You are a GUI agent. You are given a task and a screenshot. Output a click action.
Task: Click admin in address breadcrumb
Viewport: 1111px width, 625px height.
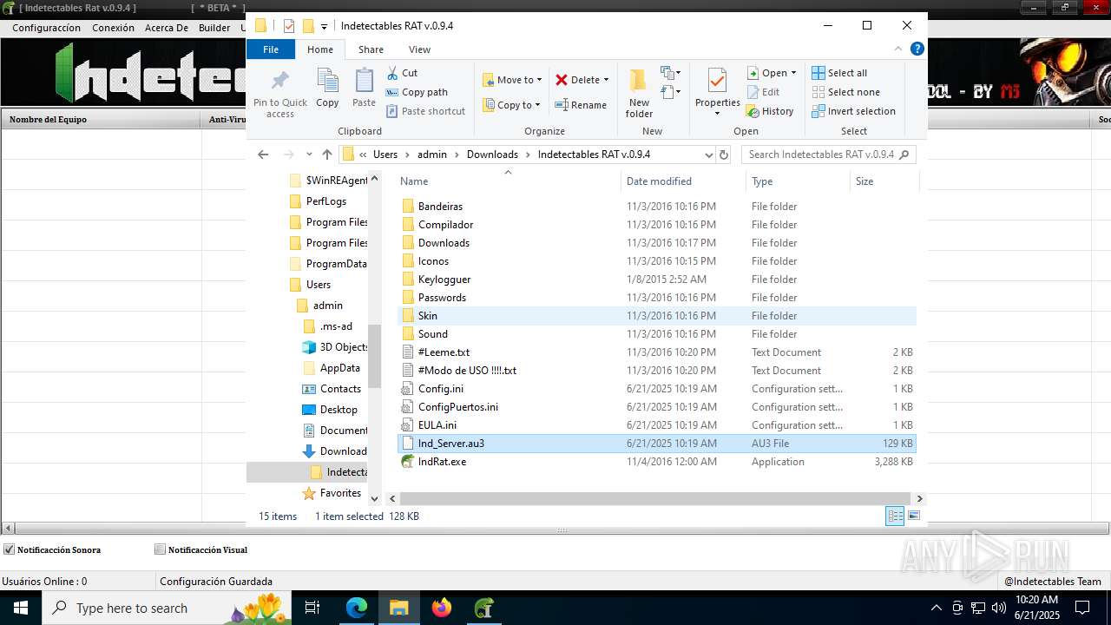432,155
